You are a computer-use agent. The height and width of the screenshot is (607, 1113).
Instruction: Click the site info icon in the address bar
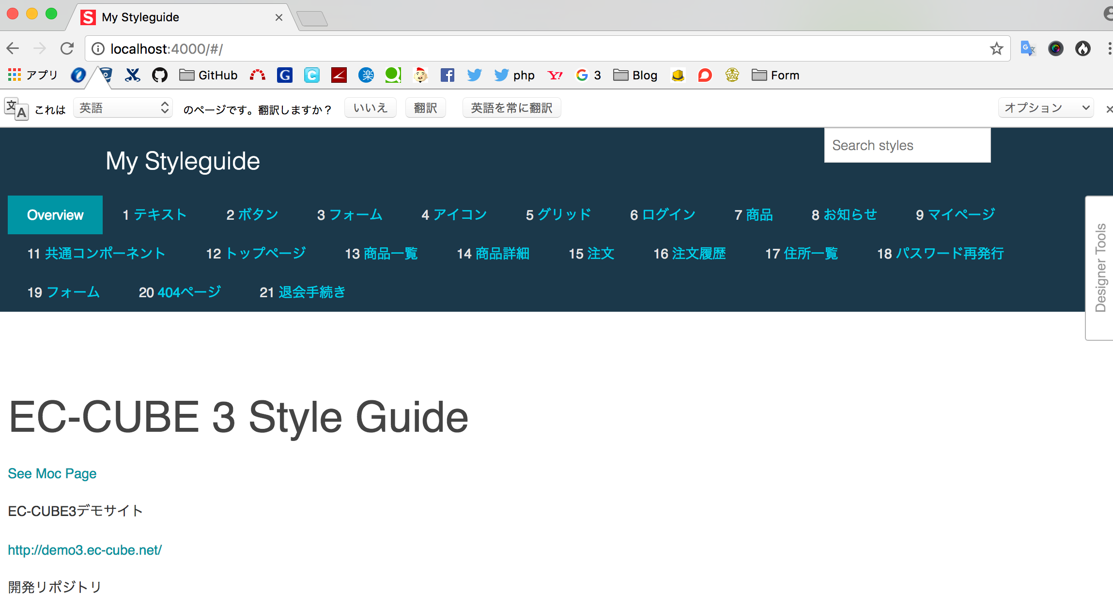[x=98, y=49]
